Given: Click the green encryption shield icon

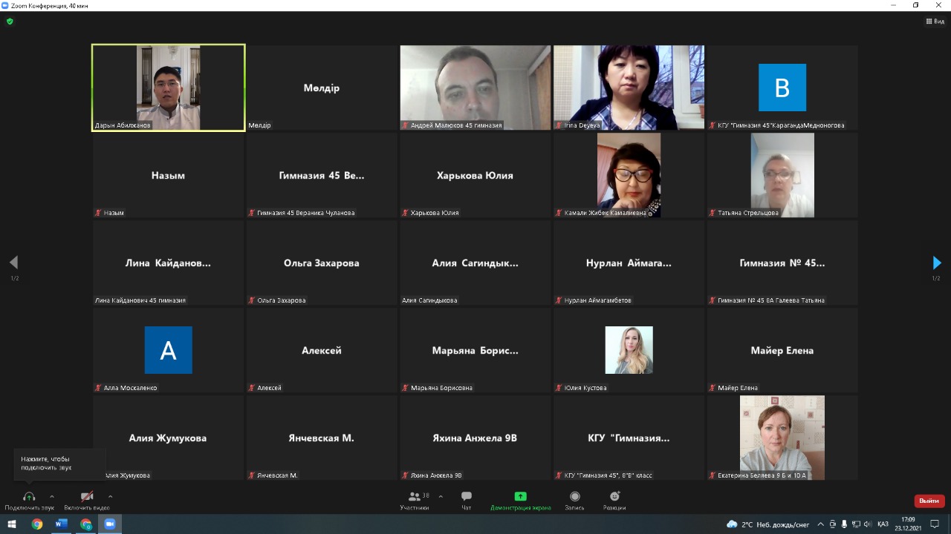Looking at the screenshot, I should [x=10, y=22].
